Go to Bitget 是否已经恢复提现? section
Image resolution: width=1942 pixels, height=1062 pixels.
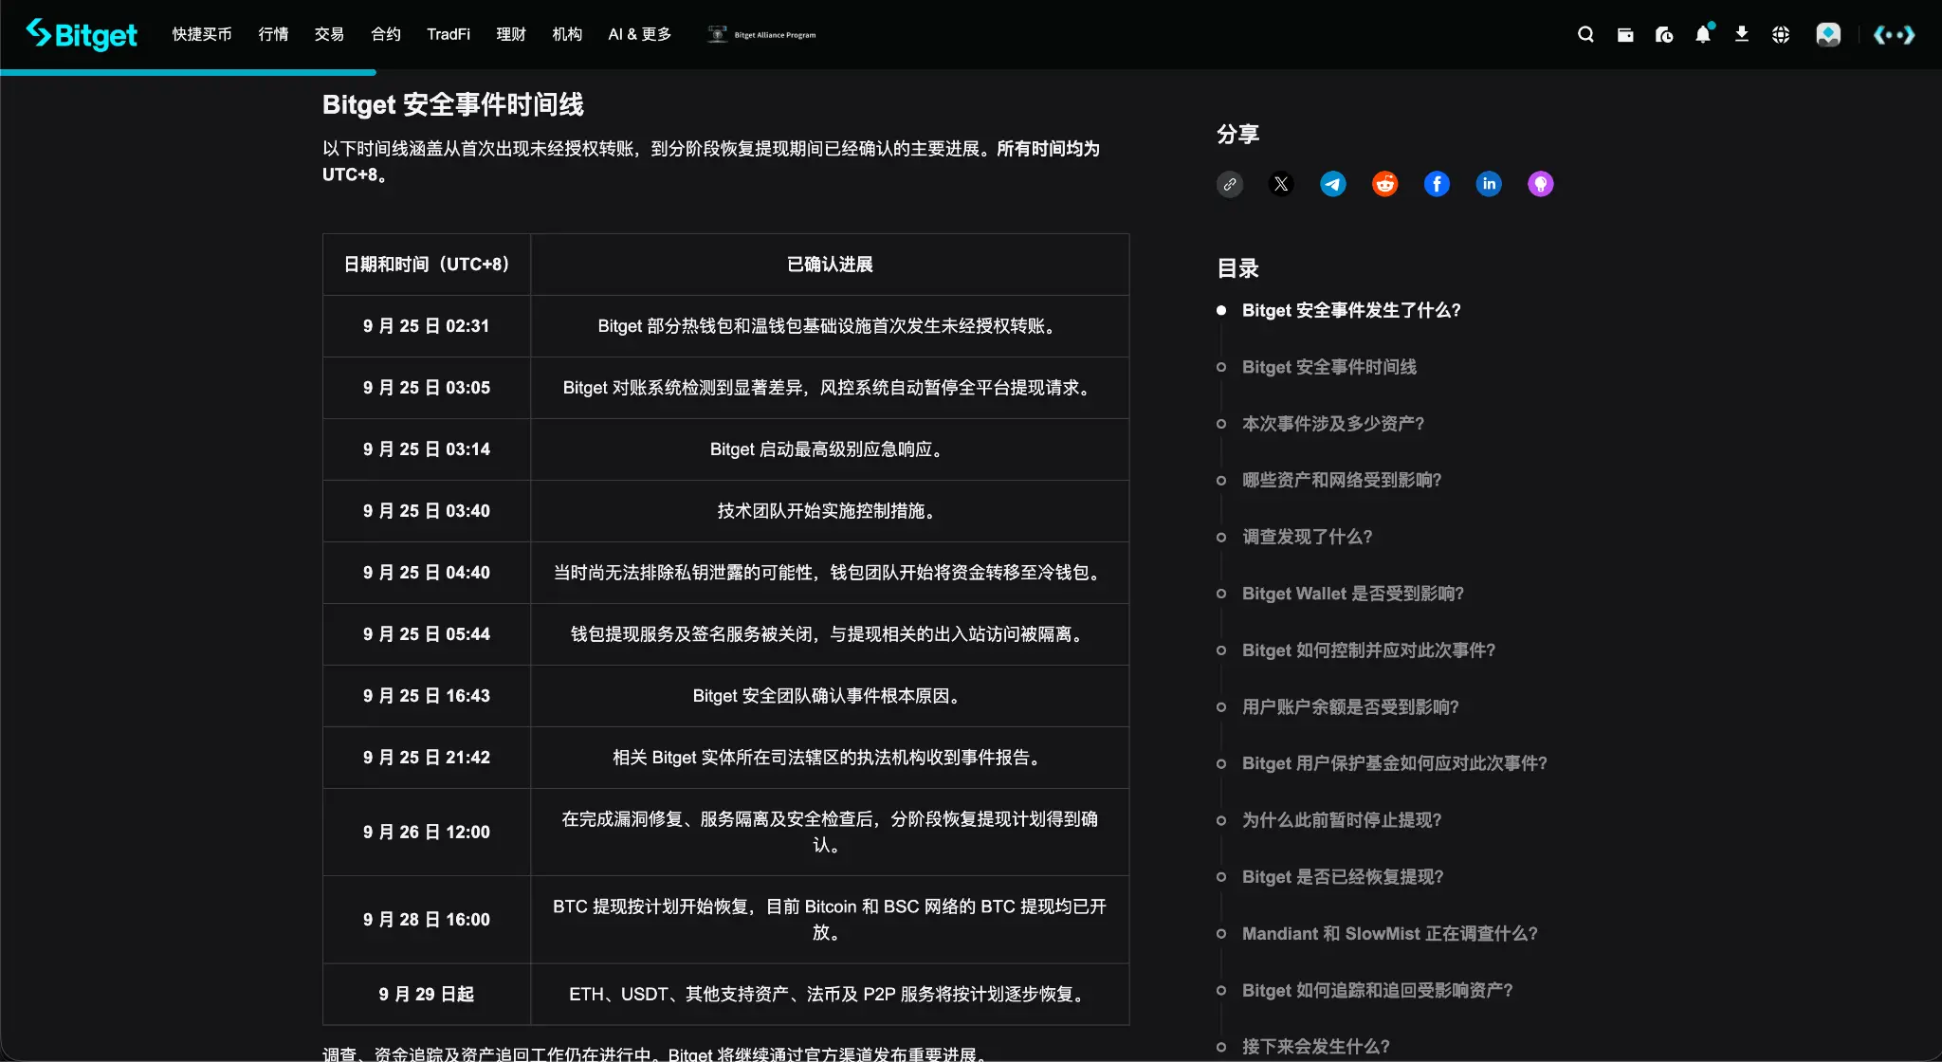[1343, 877]
